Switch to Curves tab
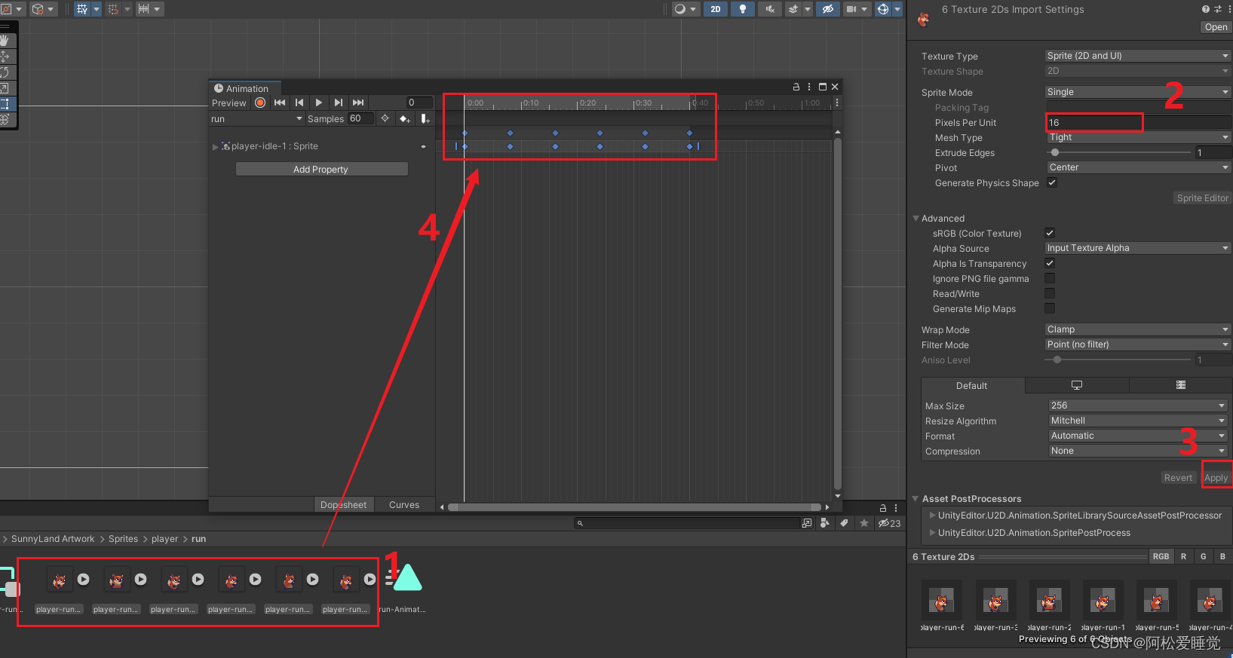Viewport: 1233px width, 658px height. pyautogui.click(x=404, y=505)
